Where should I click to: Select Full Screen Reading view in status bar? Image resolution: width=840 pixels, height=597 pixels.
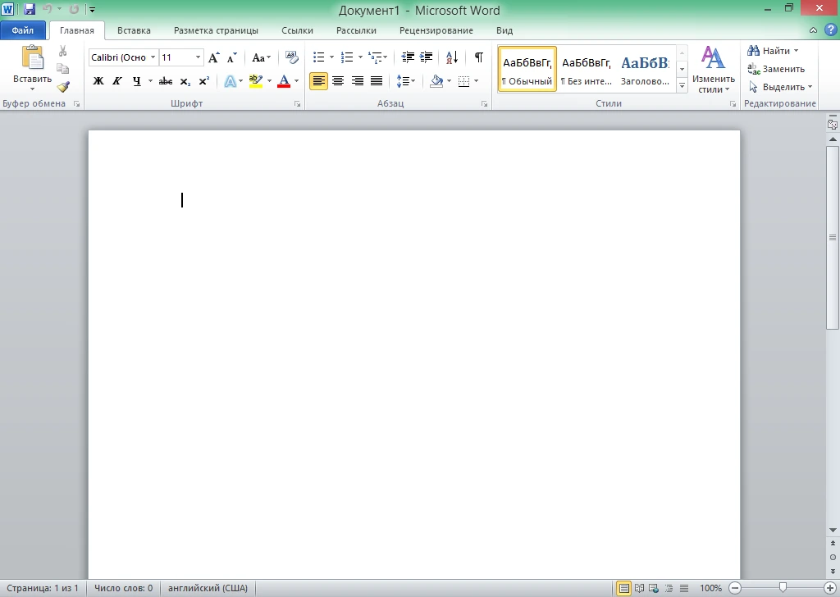tap(639, 588)
